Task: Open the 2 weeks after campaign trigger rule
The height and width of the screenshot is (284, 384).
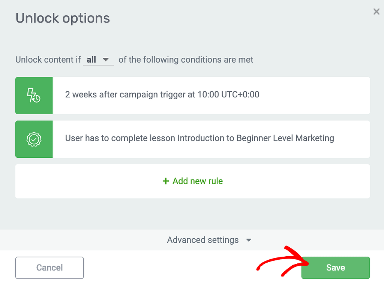Action: (192, 96)
